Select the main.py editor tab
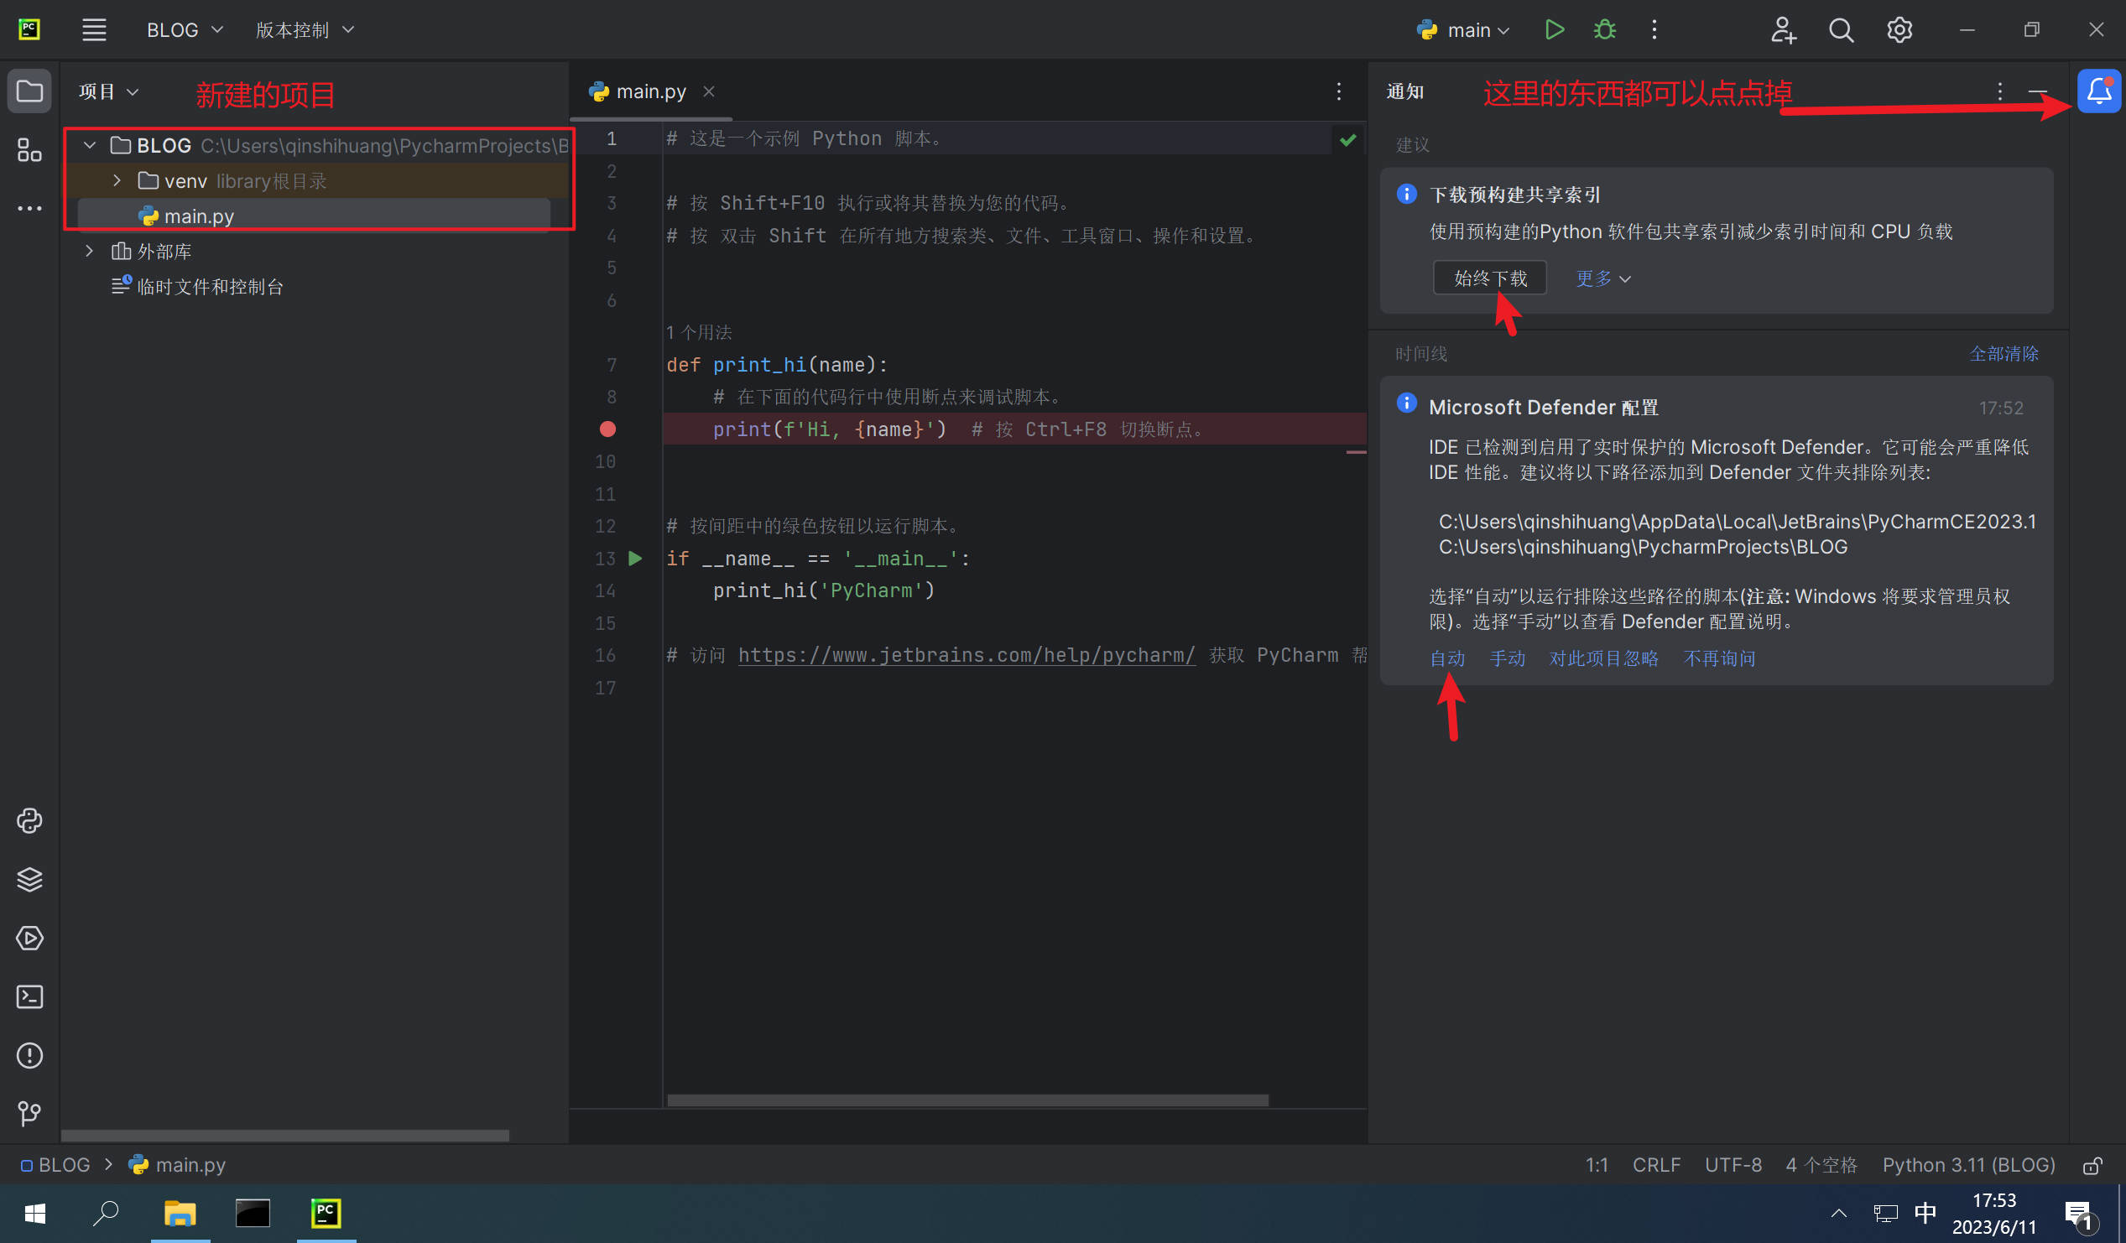 (650, 91)
